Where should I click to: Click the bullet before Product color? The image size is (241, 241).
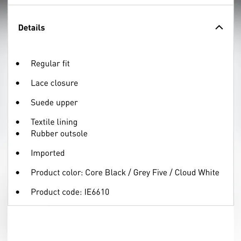(x=18, y=172)
